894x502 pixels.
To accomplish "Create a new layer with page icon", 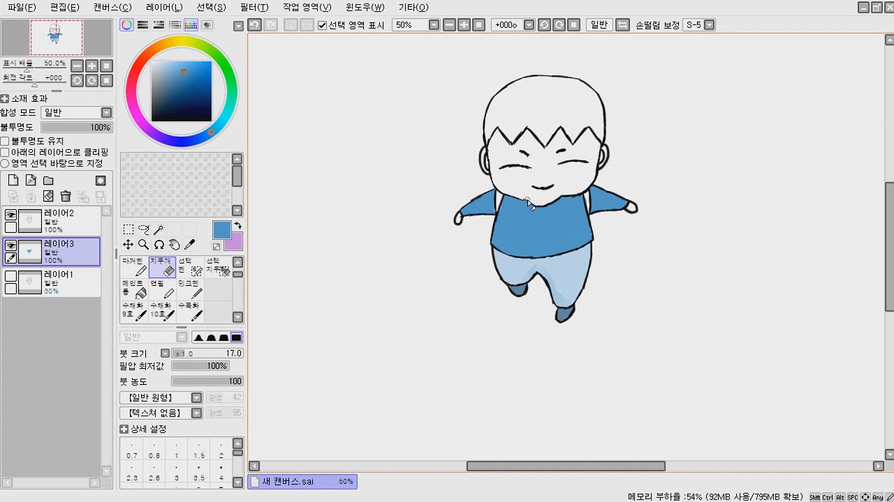I will tap(13, 181).
